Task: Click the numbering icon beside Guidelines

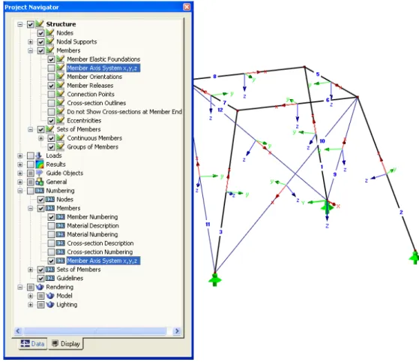Action: tap(50, 278)
